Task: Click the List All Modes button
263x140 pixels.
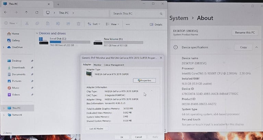Action: [97, 129]
